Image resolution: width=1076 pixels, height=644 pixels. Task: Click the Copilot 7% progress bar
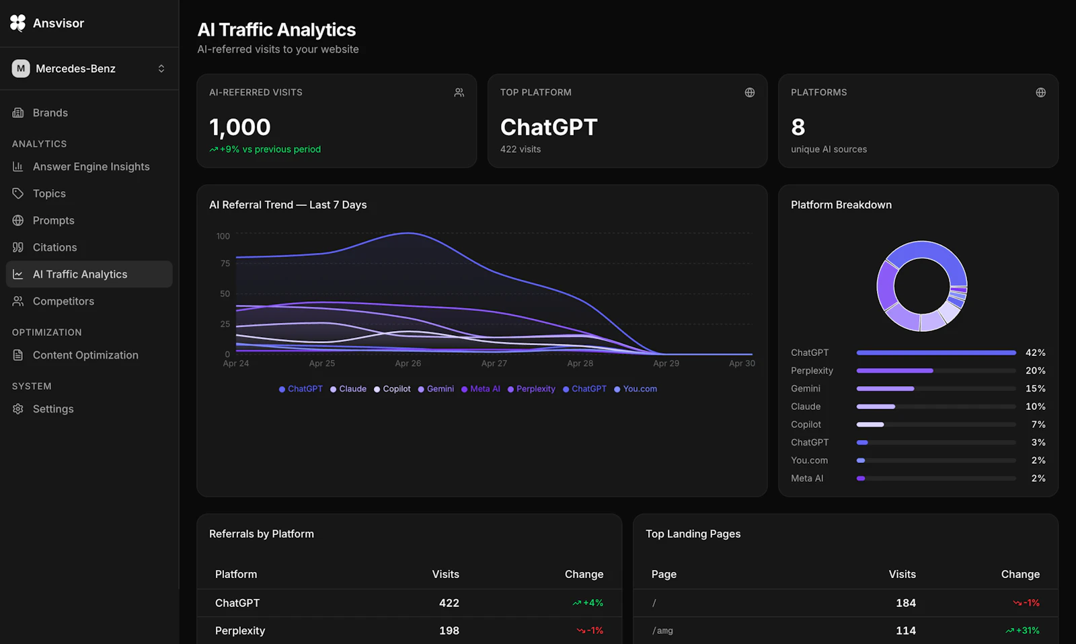point(936,425)
